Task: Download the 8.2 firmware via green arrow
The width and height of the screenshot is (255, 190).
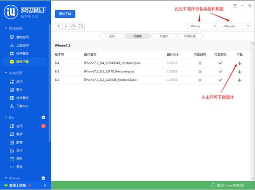Action: [x=240, y=80]
